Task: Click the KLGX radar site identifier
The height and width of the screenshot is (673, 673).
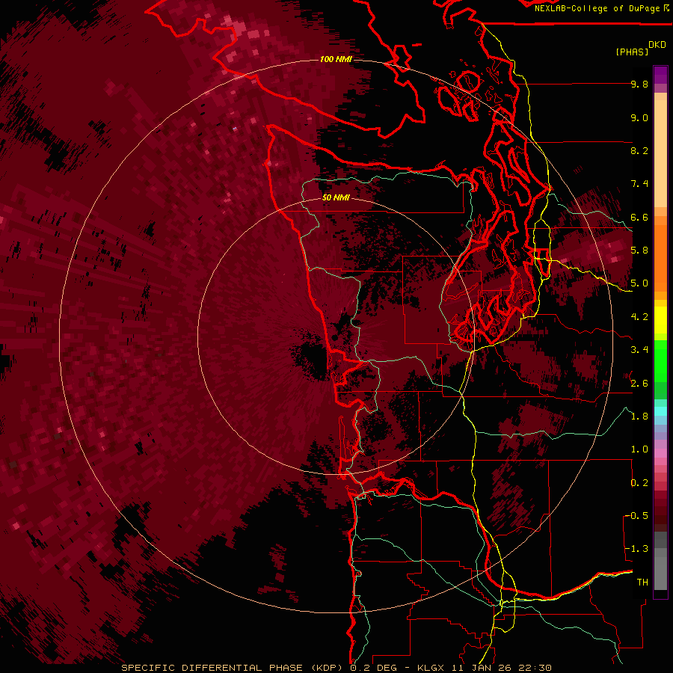Action: pos(431,668)
